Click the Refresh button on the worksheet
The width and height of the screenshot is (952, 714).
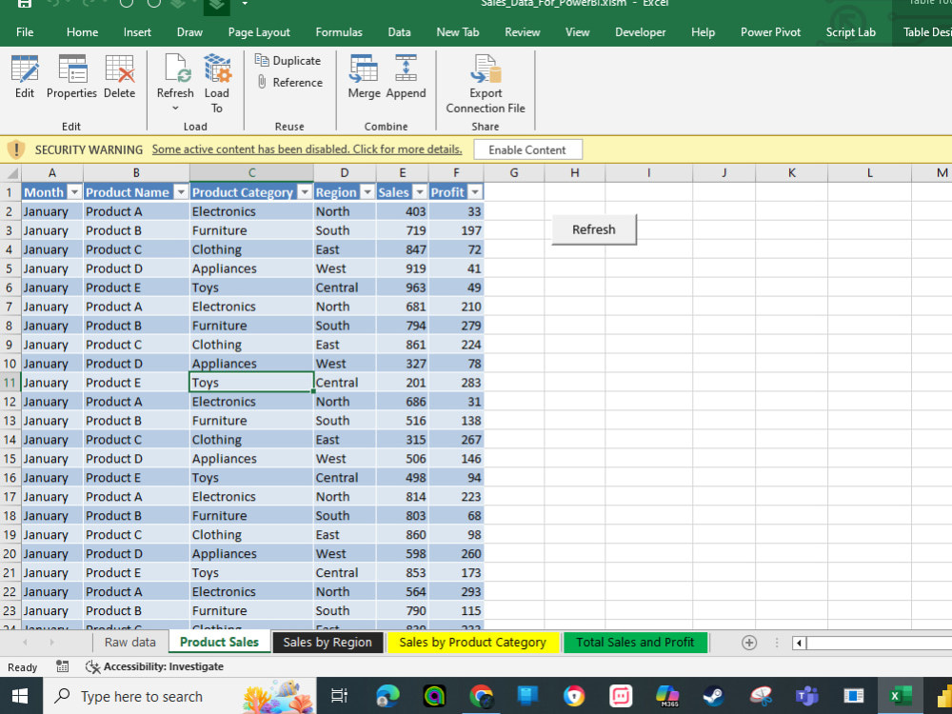click(x=594, y=229)
